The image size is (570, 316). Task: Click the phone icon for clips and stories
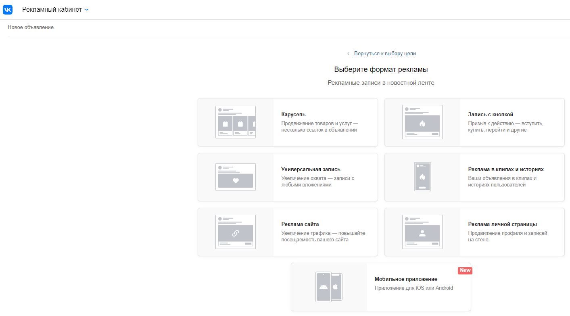(x=422, y=177)
